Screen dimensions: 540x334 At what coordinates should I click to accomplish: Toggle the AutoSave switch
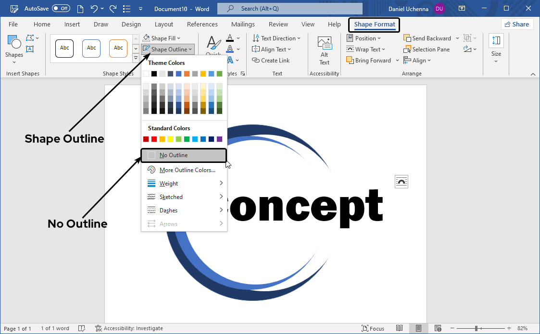pyautogui.click(x=61, y=9)
